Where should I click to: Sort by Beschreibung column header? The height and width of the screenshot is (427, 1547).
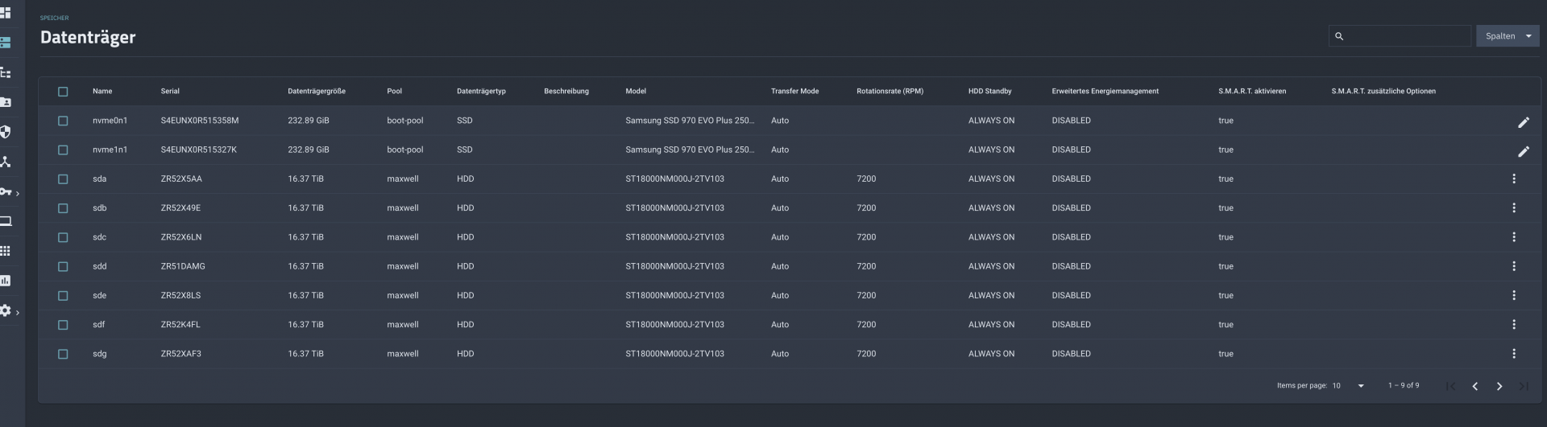pos(566,92)
